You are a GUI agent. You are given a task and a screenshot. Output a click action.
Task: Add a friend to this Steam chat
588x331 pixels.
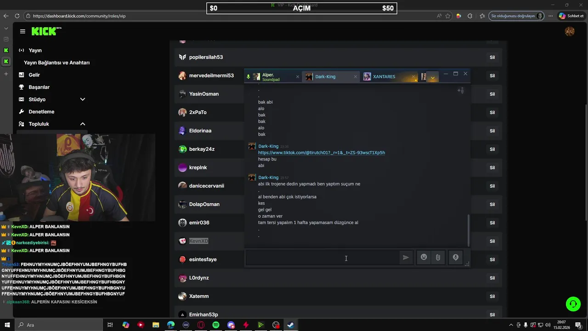pos(461,91)
